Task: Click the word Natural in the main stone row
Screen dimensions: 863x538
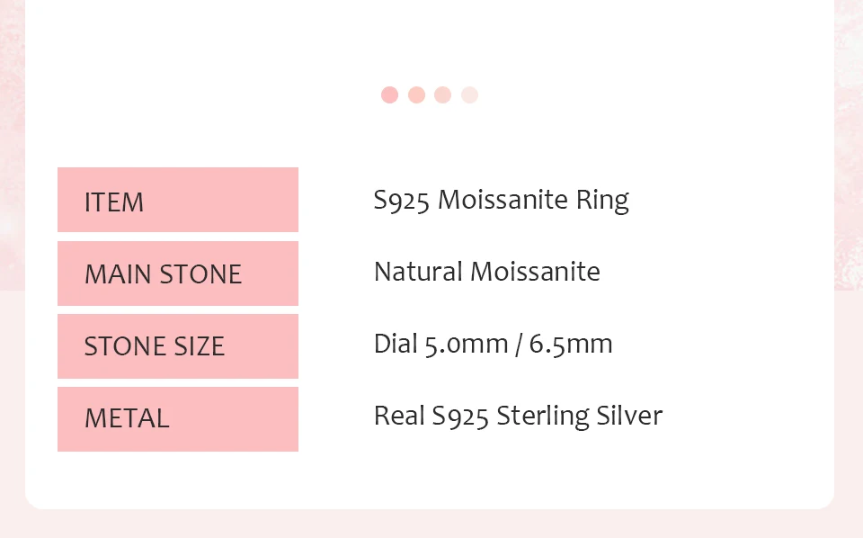Action: (418, 272)
